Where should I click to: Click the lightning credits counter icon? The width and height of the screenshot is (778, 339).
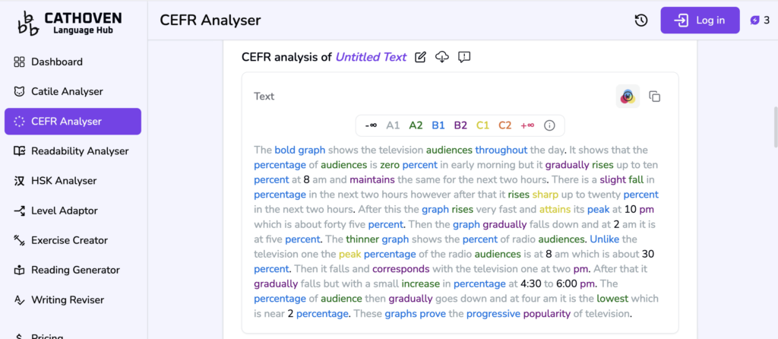tap(754, 21)
